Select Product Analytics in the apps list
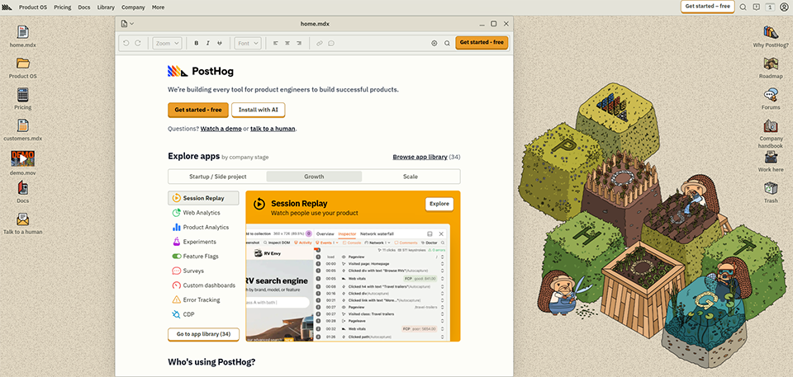 203,228
